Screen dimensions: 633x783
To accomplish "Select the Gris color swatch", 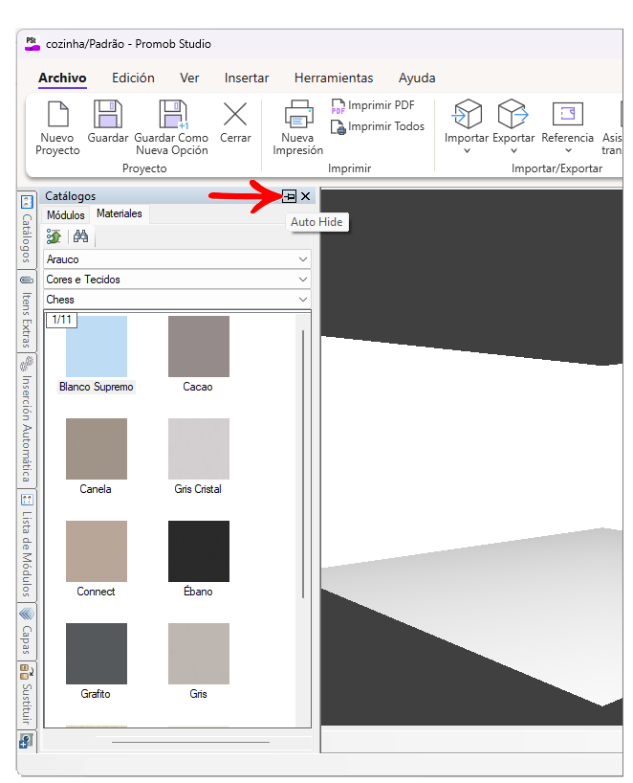I will click(199, 654).
